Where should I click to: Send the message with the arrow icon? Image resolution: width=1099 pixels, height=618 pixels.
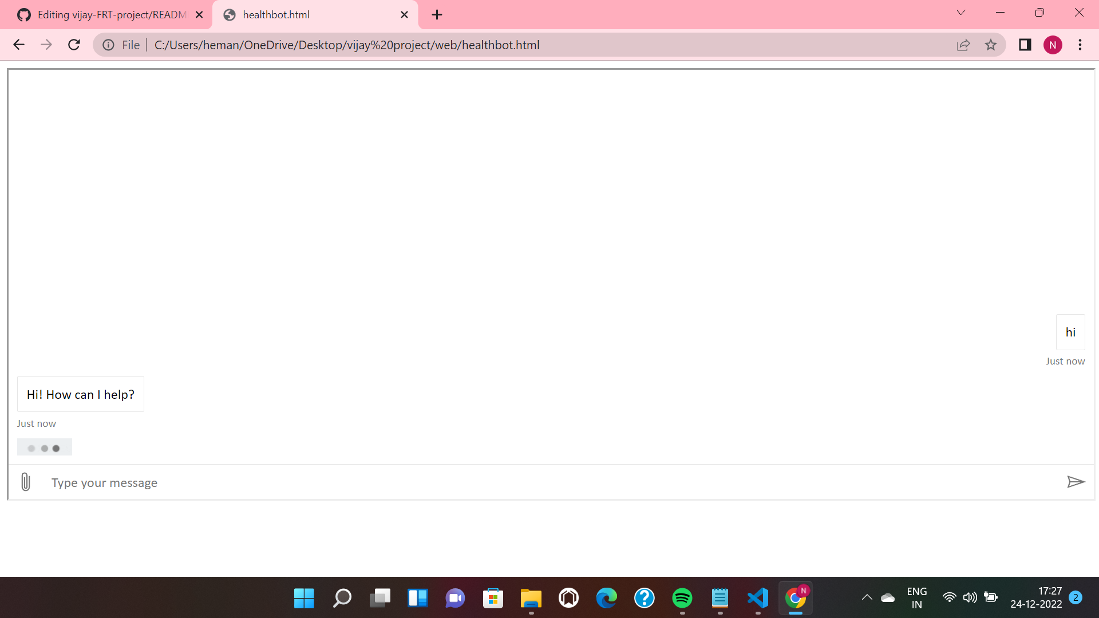[1076, 482]
